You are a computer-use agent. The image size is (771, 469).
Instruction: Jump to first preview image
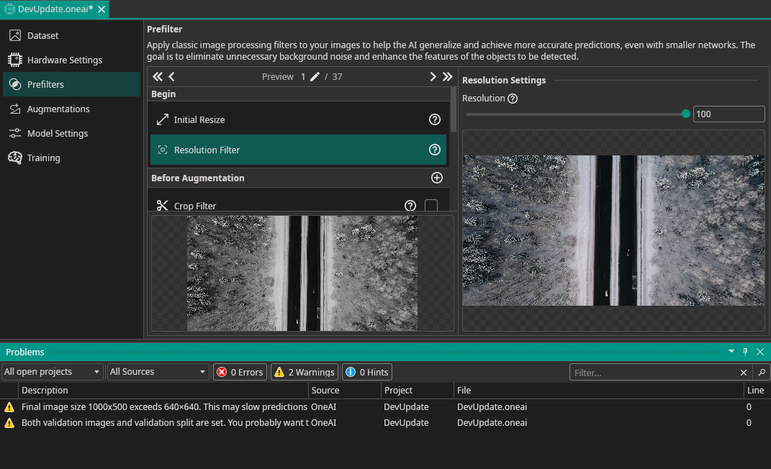click(x=158, y=77)
